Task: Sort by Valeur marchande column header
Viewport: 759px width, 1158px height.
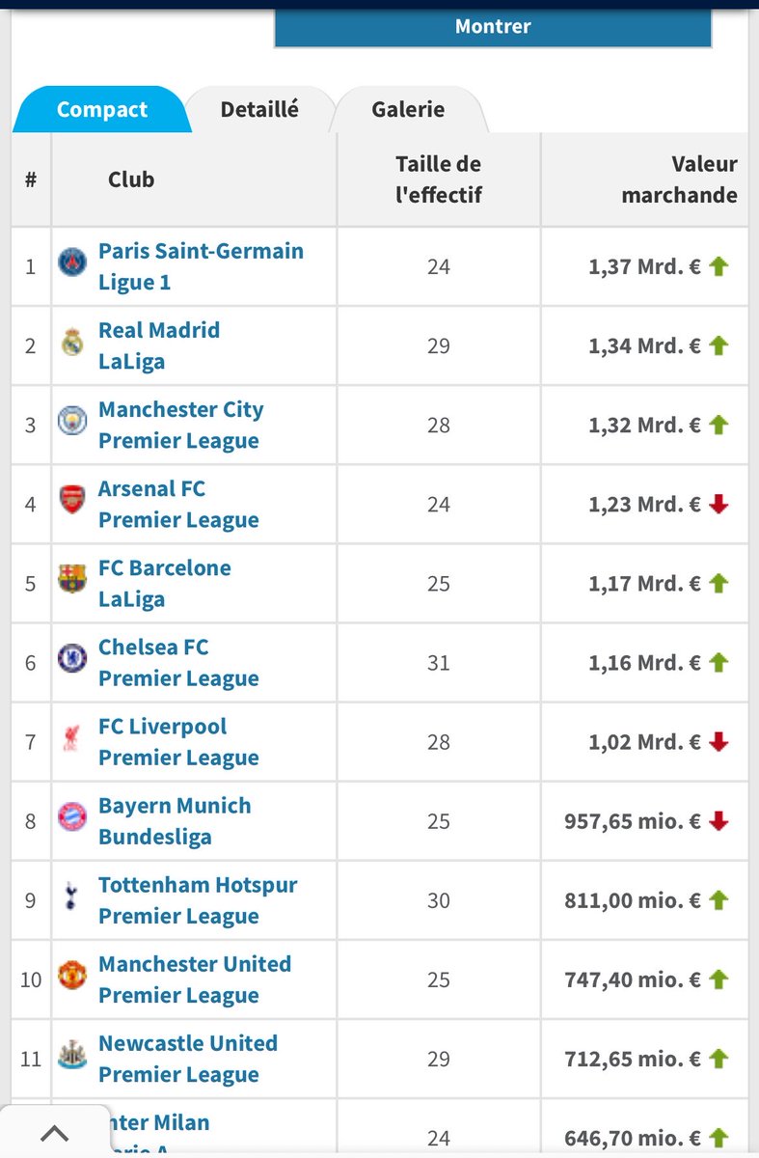Action: 679,179
